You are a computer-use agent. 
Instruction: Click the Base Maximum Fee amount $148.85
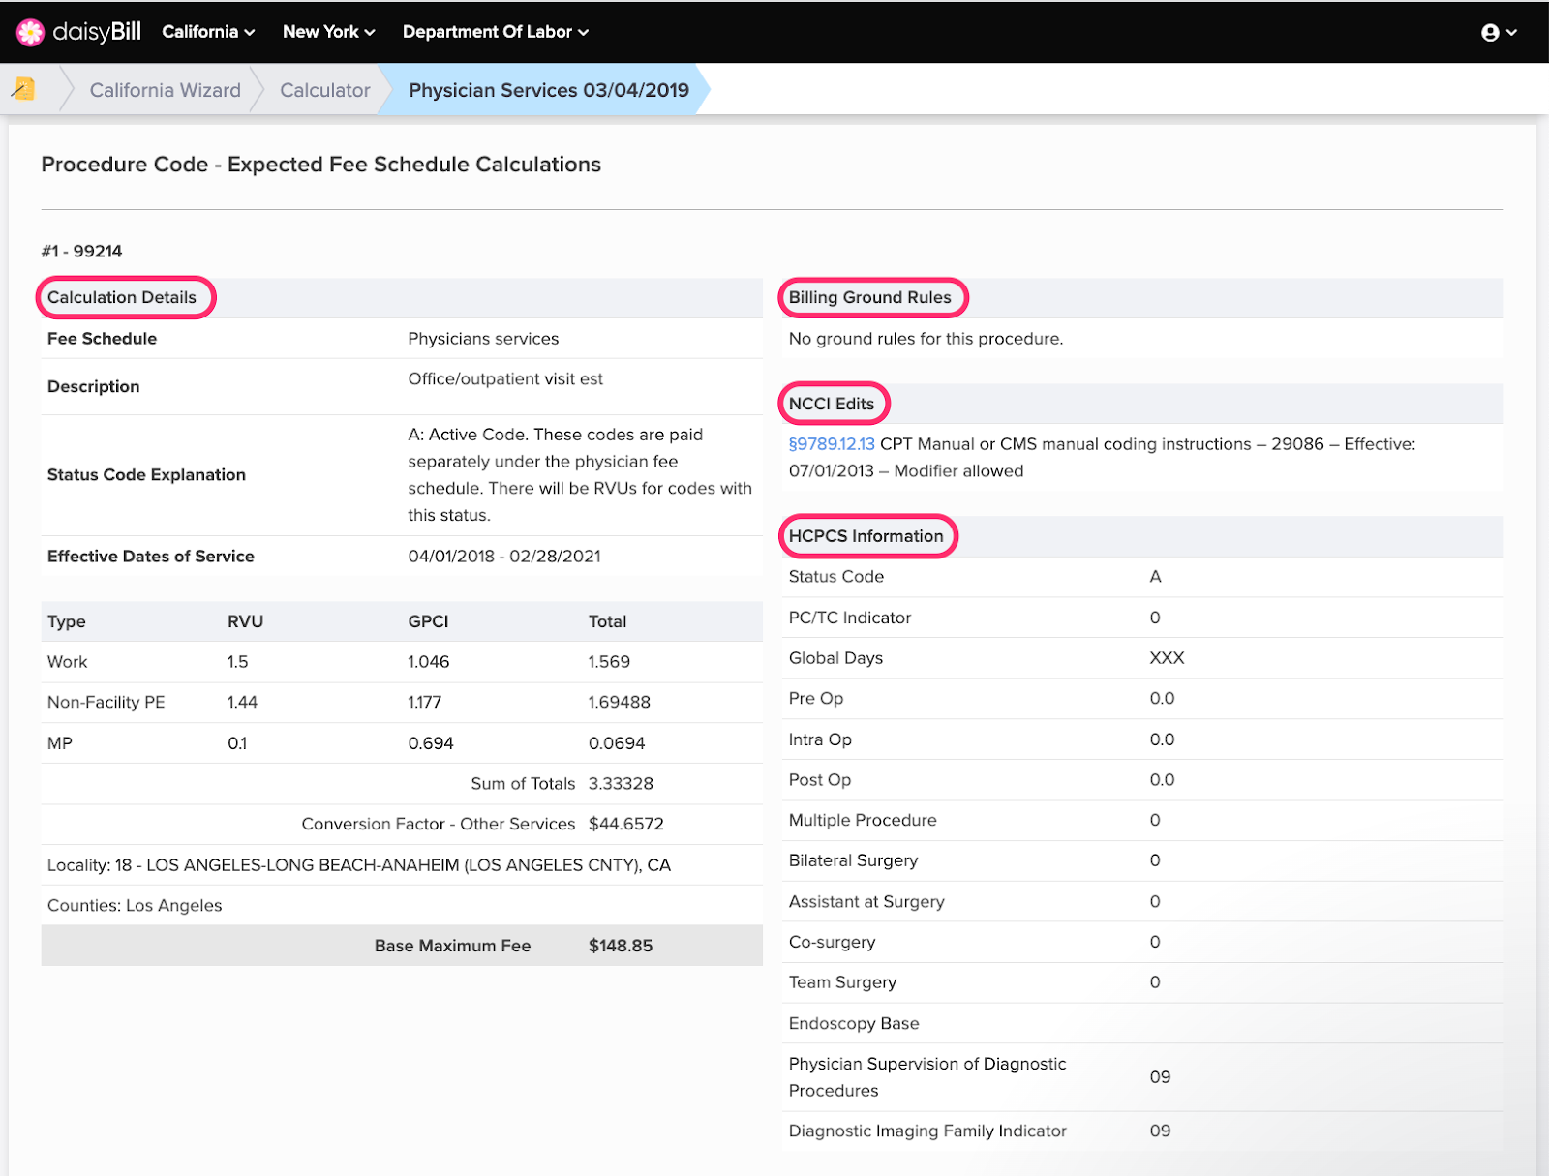(x=620, y=946)
